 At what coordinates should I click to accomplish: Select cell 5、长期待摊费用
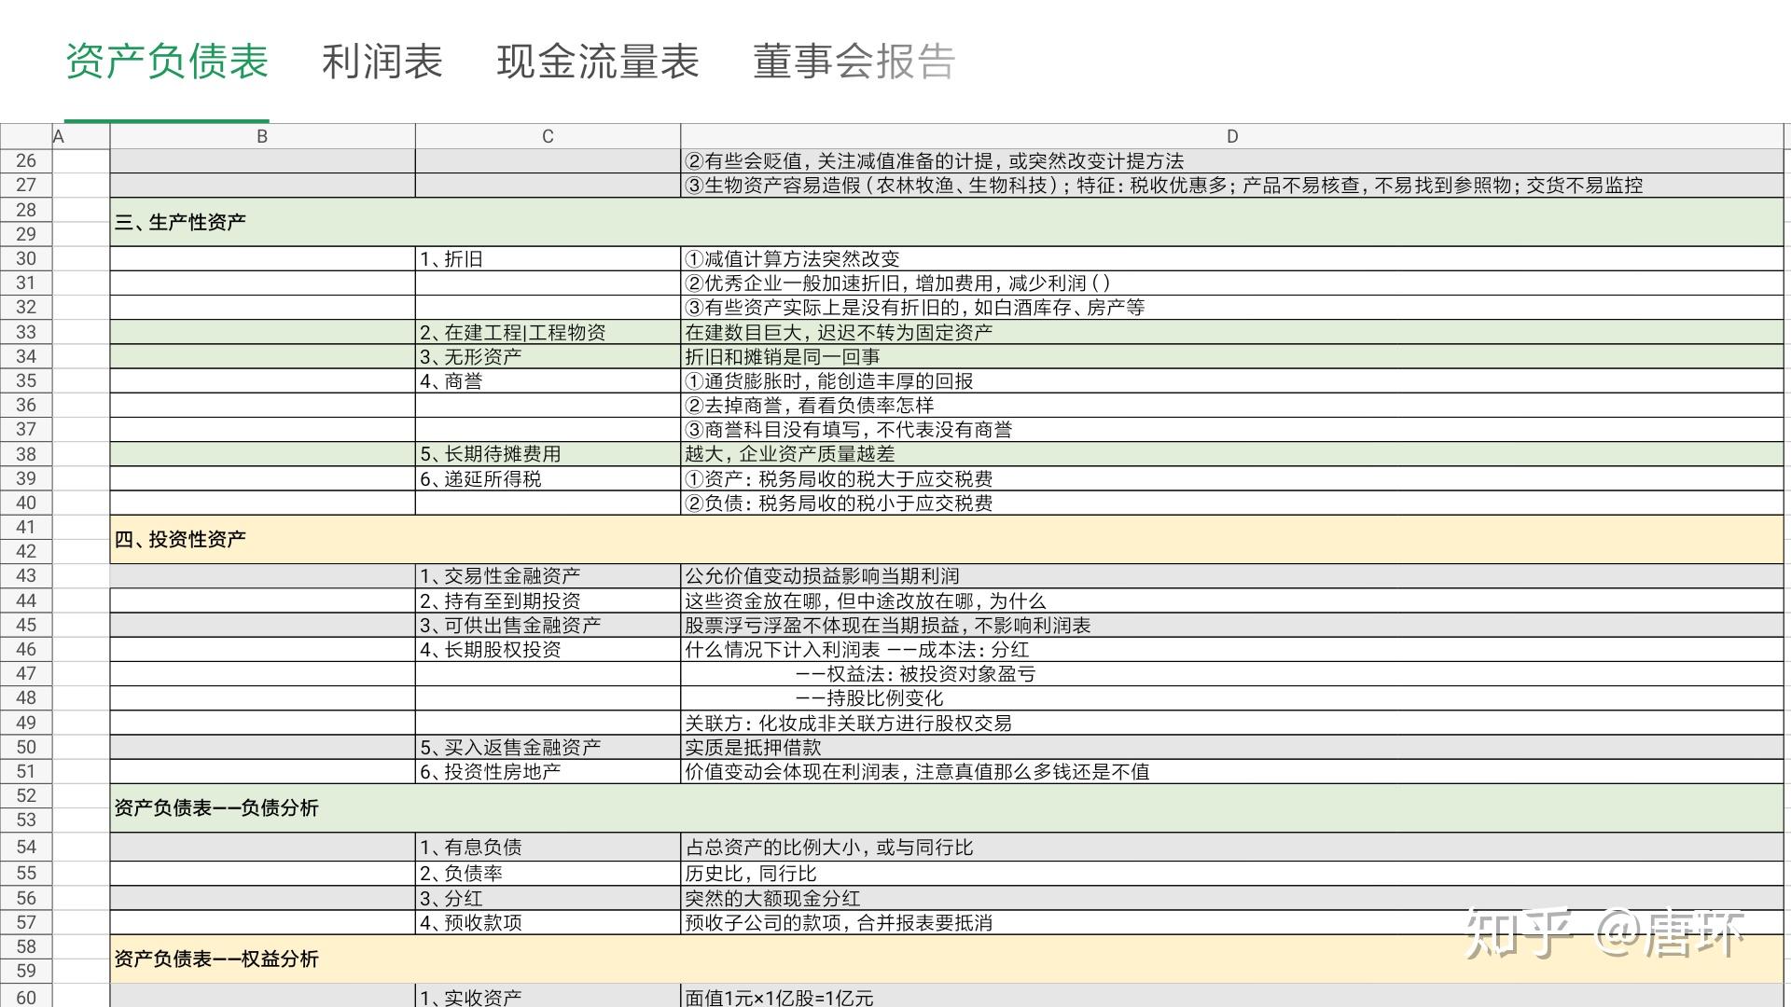(548, 453)
